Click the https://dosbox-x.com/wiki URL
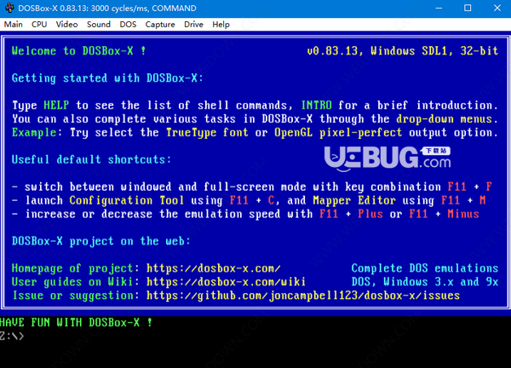The height and width of the screenshot is (368, 511). (227, 282)
